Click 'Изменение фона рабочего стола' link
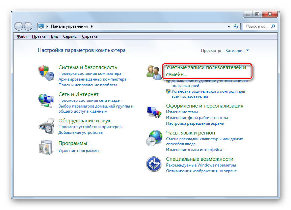Viewport: 291px width, 210px height. click(x=197, y=118)
